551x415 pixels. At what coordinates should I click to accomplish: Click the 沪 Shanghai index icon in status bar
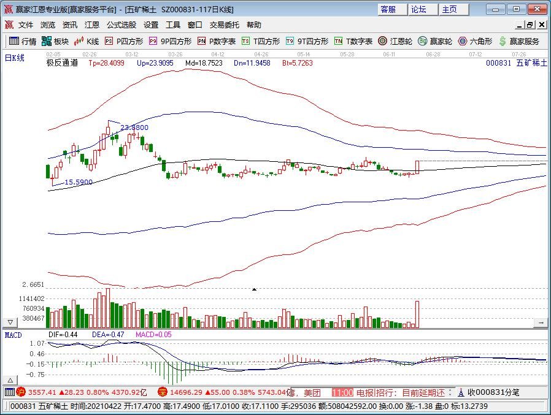[21, 392]
